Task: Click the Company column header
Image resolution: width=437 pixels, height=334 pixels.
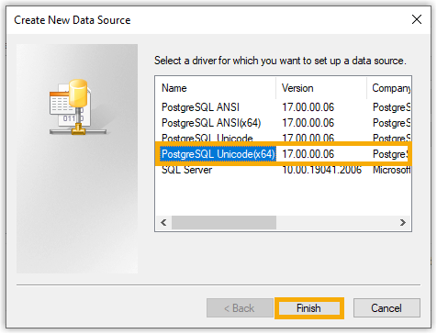Action: click(389, 88)
